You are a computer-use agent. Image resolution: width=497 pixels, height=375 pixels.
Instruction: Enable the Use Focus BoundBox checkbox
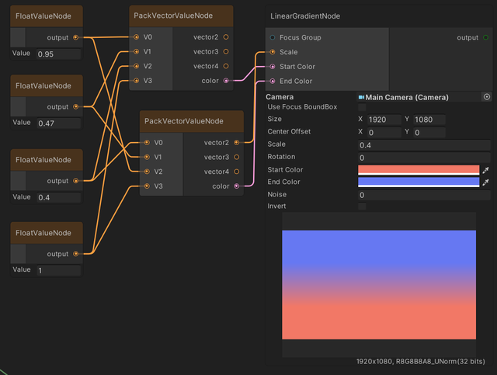[362, 107]
